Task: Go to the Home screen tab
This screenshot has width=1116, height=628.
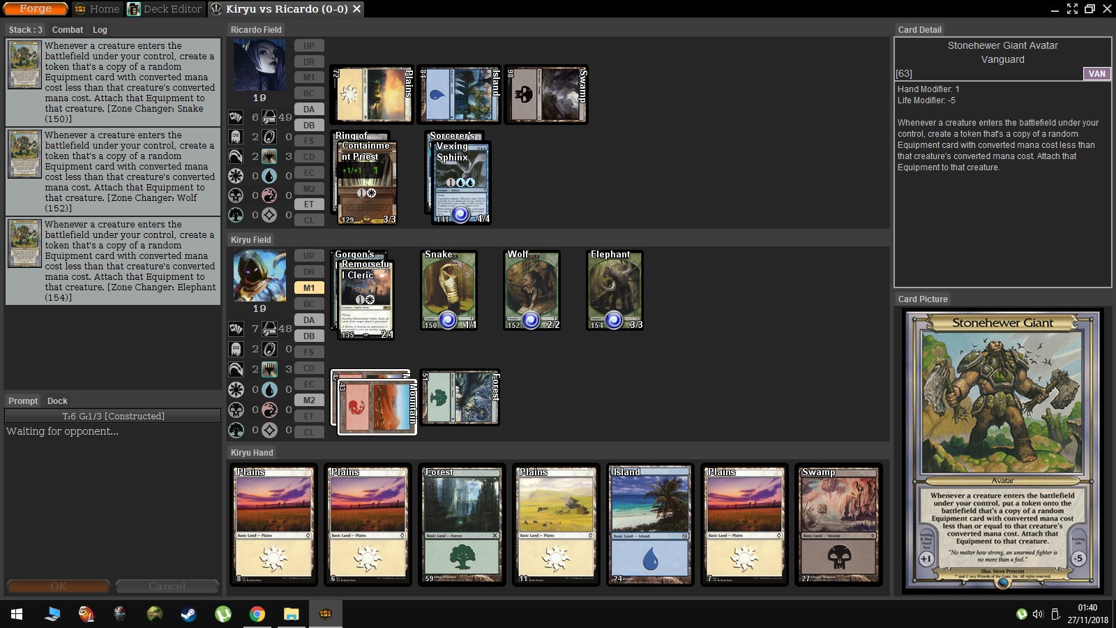Action: click(x=97, y=9)
